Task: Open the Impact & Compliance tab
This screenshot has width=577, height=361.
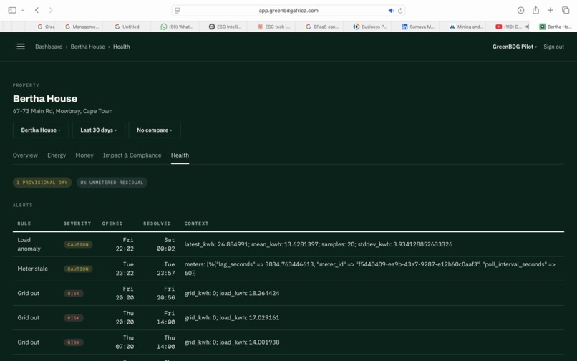Action: pyautogui.click(x=132, y=155)
